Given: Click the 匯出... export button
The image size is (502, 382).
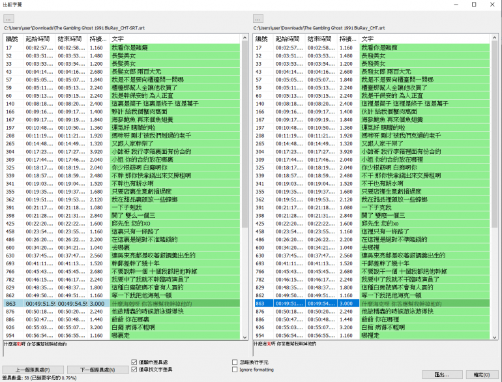Looking at the screenshot, I should (442, 375).
